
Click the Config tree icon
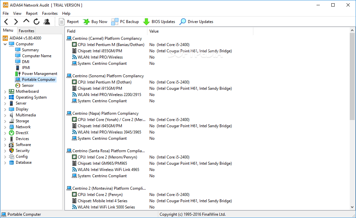pos(12,157)
